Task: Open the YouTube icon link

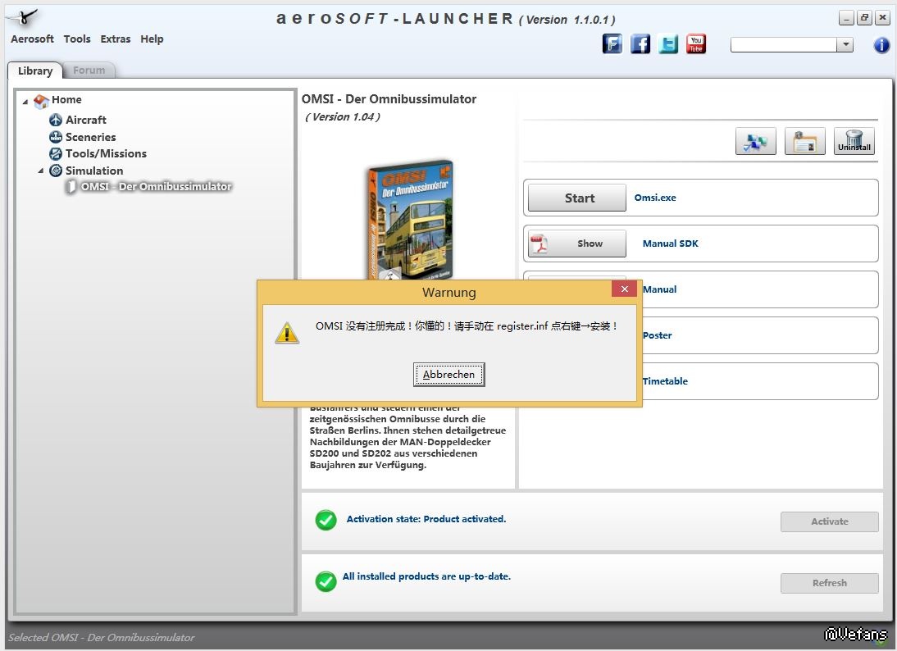Action: click(x=696, y=44)
